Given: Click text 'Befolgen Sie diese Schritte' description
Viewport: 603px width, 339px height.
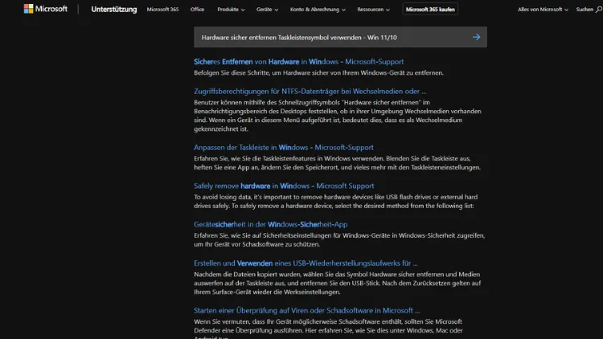Looking at the screenshot, I should [x=318, y=72].
